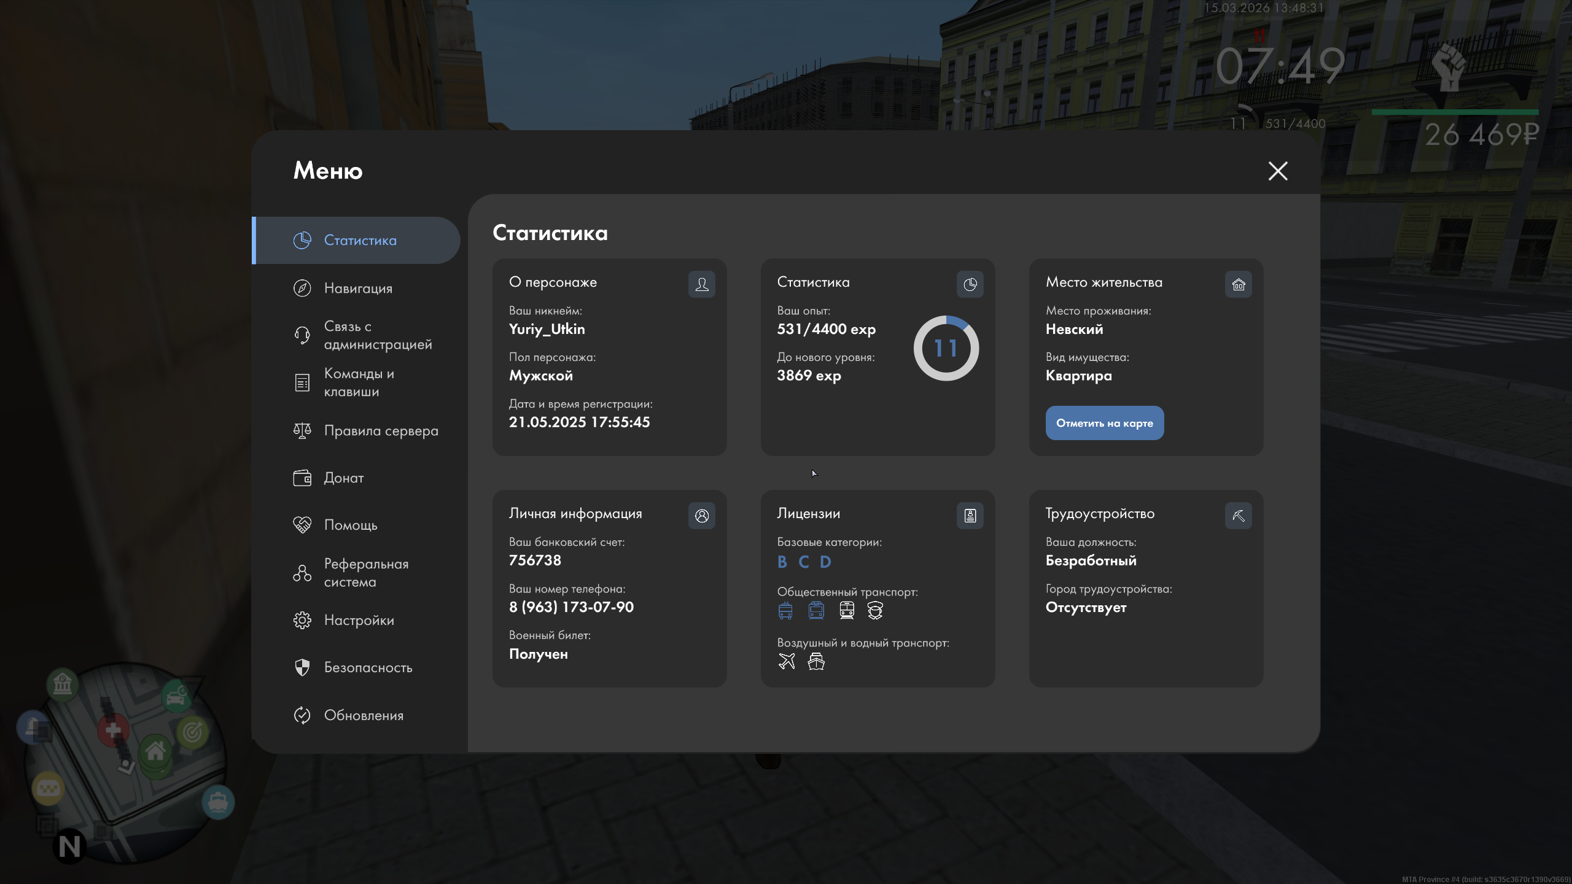The height and width of the screenshot is (884, 1572).
Task: Open the Навигация menu section
Action: click(x=357, y=288)
